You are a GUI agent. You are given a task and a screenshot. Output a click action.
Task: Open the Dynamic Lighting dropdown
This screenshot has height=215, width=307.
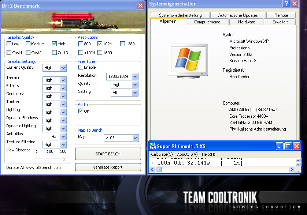pyautogui.click(x=63, y=128)
